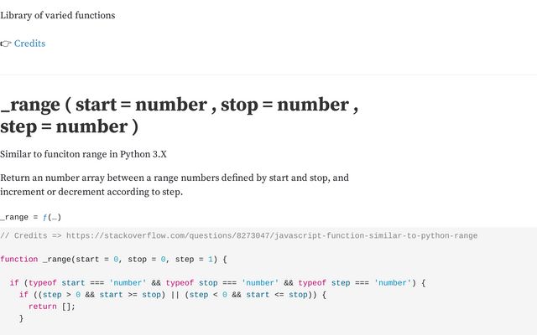Click the ellipsis inside f(…) output

[54, 218]
